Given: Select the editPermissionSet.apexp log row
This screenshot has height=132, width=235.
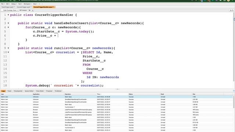Looking at the screenshot, I should pos(117,112).
